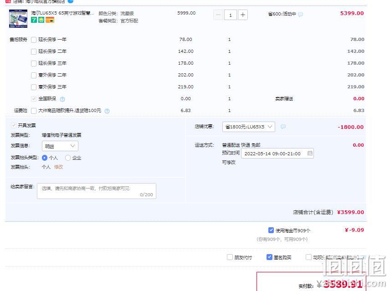Check the 意外保修 三年 checkbox
390x291 pixels.
34,87
